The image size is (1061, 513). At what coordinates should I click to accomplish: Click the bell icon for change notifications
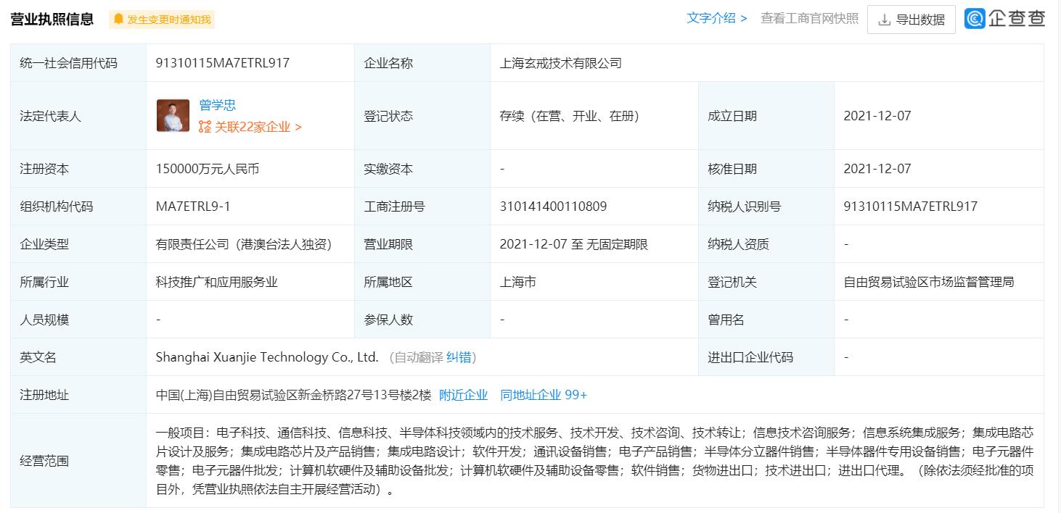[118, 20]
